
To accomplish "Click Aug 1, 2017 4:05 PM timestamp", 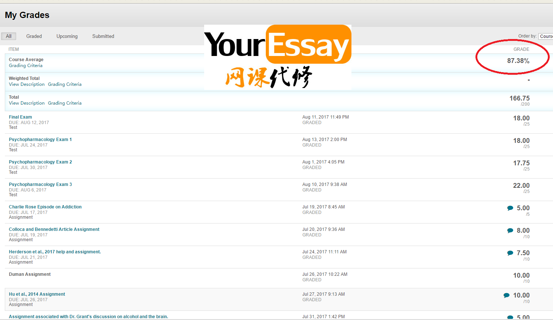I will (323, 162).
